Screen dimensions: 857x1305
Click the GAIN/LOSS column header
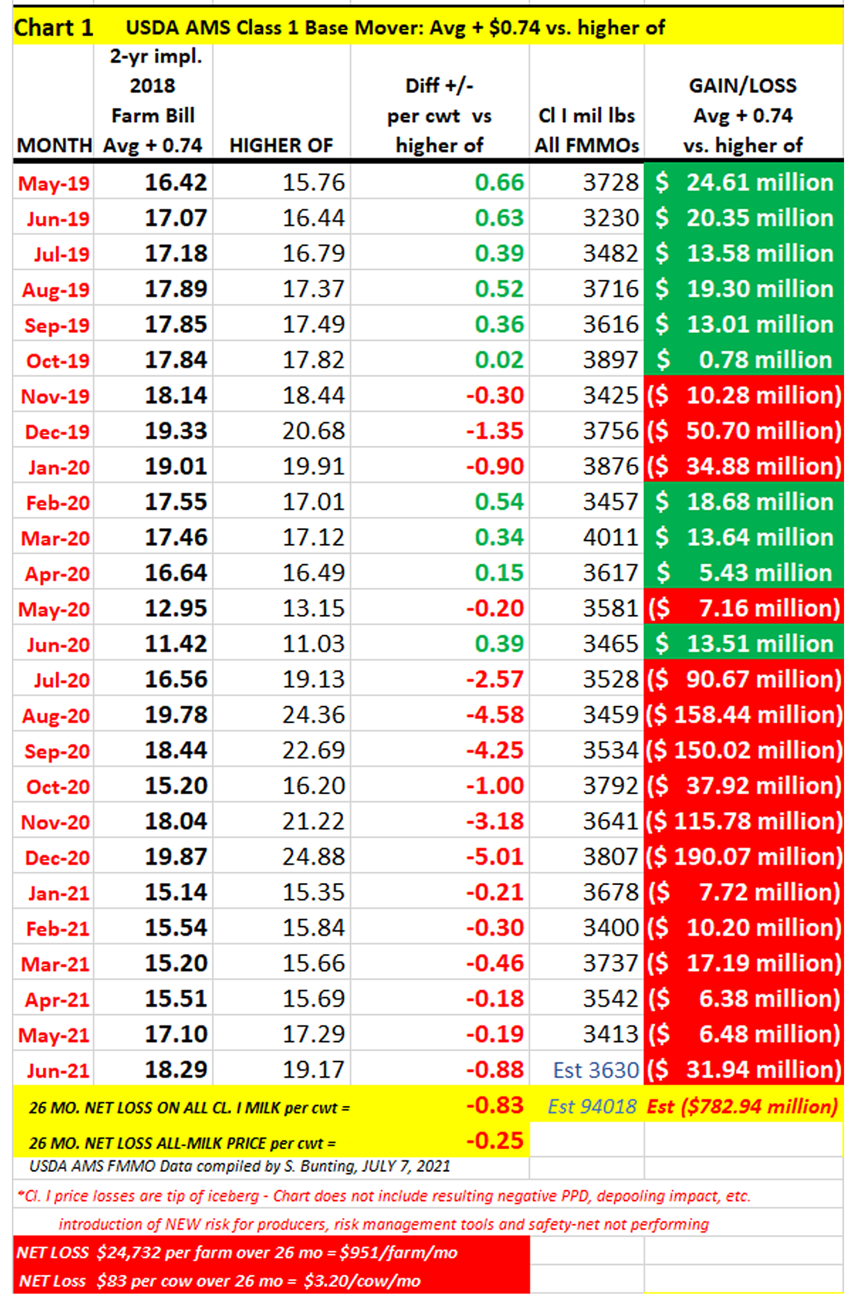click(x=742, y=115)
